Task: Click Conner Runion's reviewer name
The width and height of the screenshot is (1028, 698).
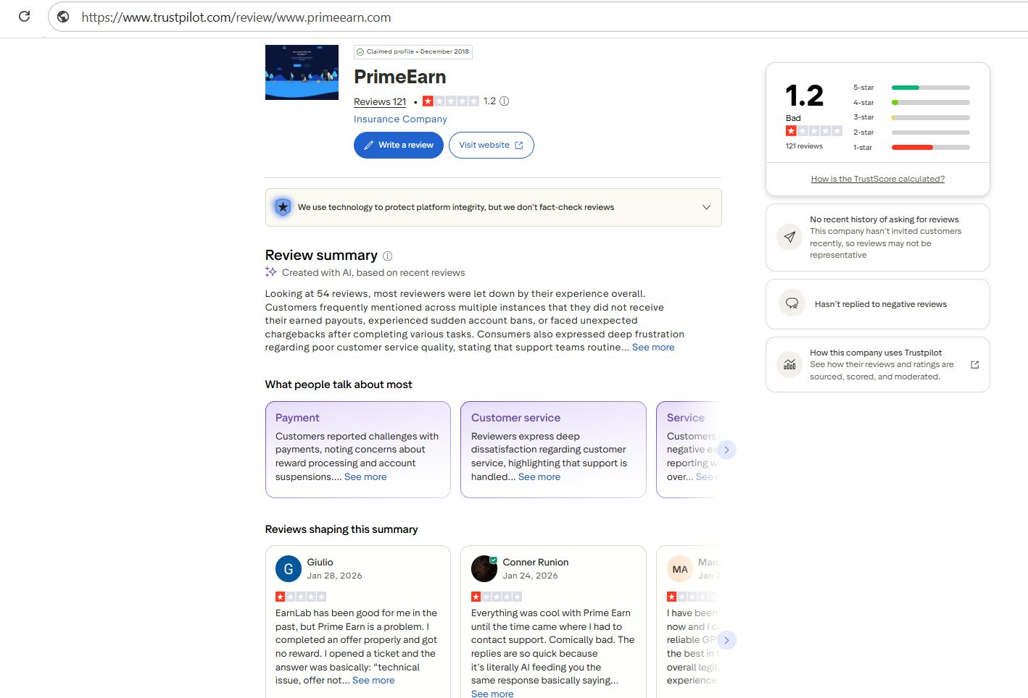Action: click(536, 563)
